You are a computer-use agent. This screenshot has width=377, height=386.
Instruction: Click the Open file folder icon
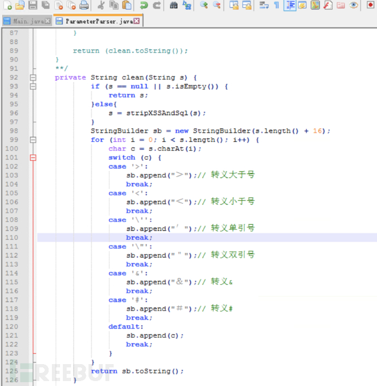tap(19, 5)
